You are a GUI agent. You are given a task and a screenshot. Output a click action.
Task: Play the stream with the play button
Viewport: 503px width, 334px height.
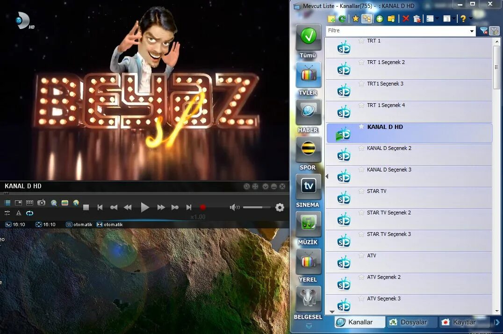tap(144, 207)
